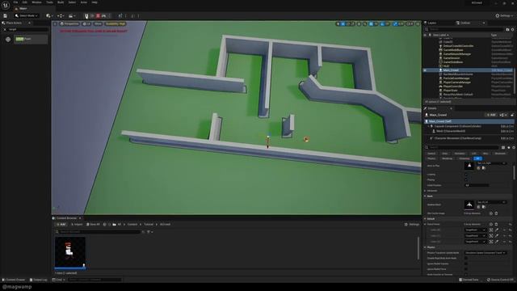Viewport: 517px width, 291px height.
Task: Click the Details panel lock icon
Action: [x=512, y=115]
